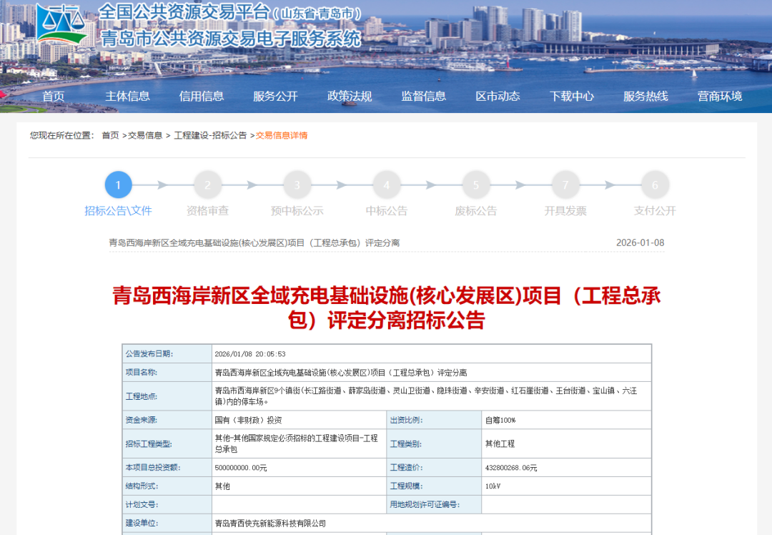Image resolution: width=772 pixels, height=535 pixels.
Task: Click the 招标公告\文件 step label
Action: click(x=118, y=211)
